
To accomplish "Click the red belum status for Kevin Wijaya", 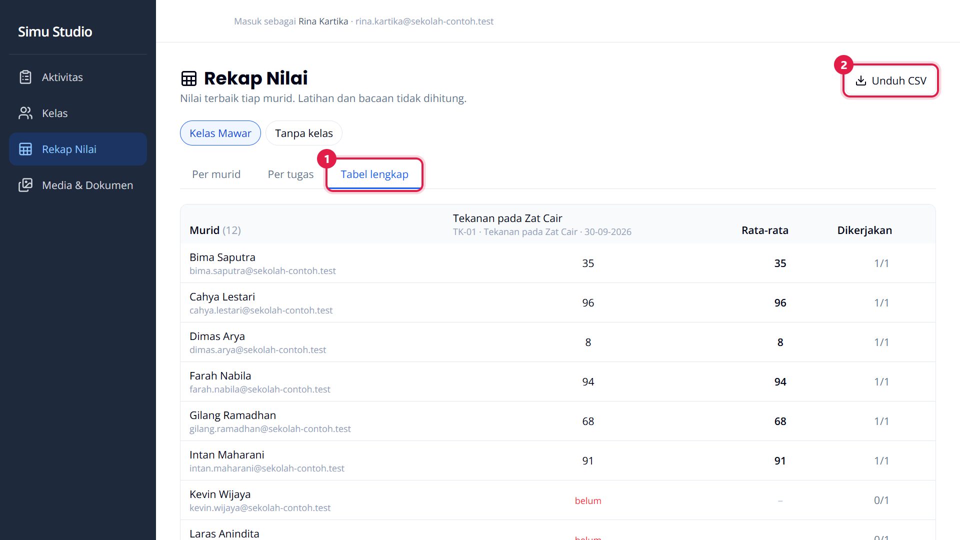I will (x=588, y=500).
